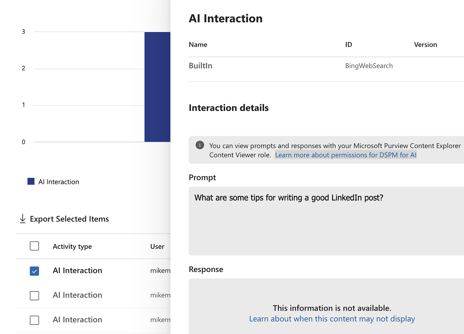Click Export Selected Items button

(69, 219)
